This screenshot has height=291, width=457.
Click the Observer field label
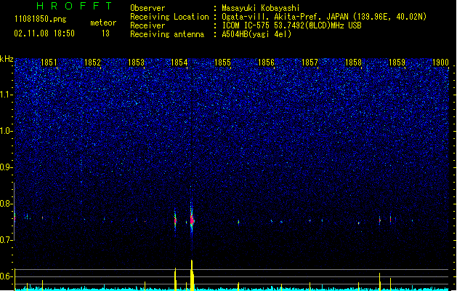pyautogui.click(x=147, y=8)
